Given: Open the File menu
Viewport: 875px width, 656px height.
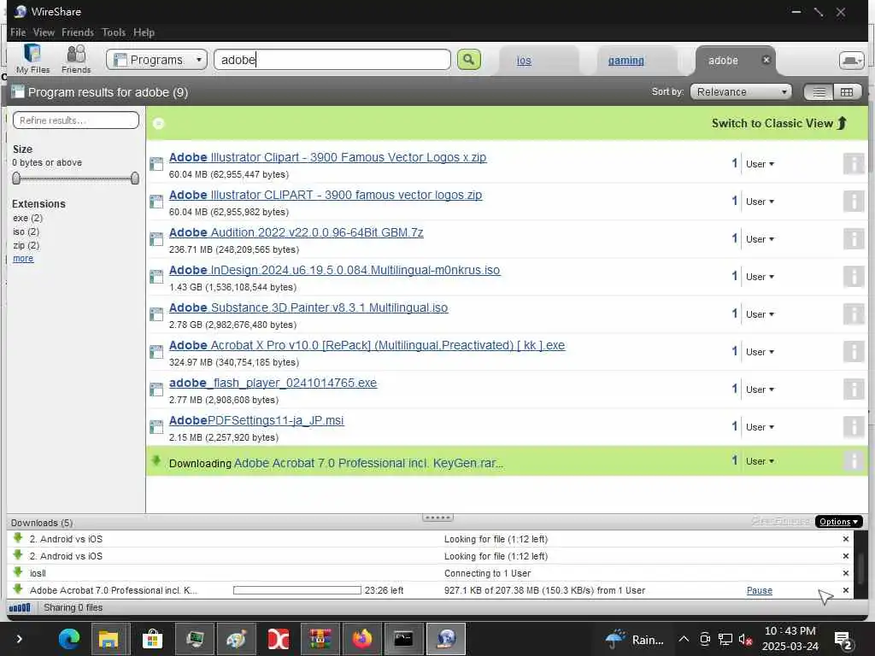Looking at the screenshot, I should (18, 32).
